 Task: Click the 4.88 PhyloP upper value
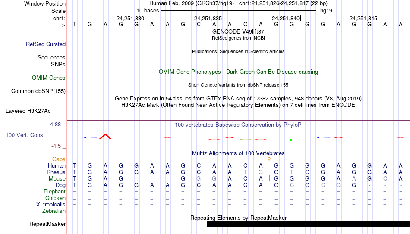coord(55,125)
